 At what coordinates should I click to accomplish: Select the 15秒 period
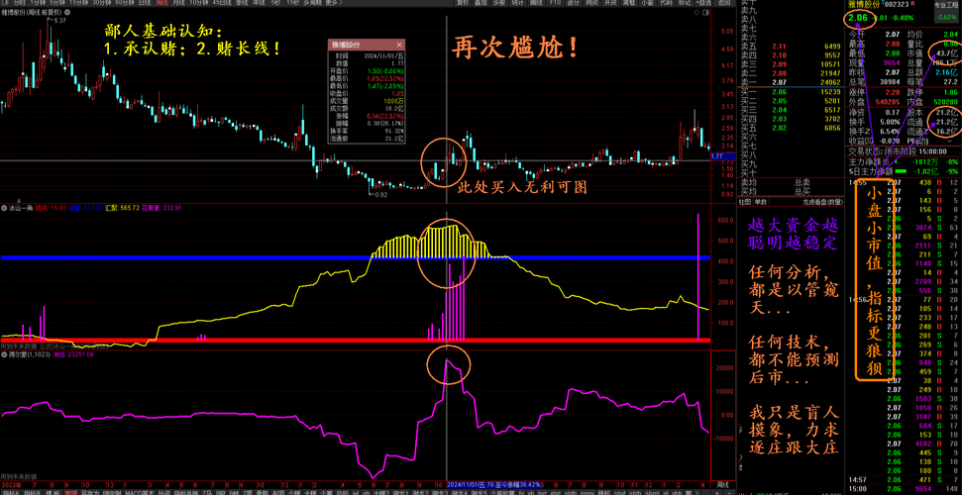(x=292, y=3)
